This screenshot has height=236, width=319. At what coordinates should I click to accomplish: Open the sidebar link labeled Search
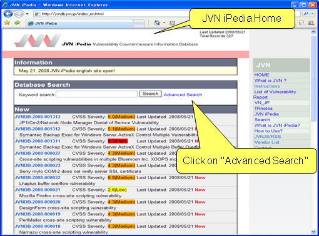tap(262, 120)
